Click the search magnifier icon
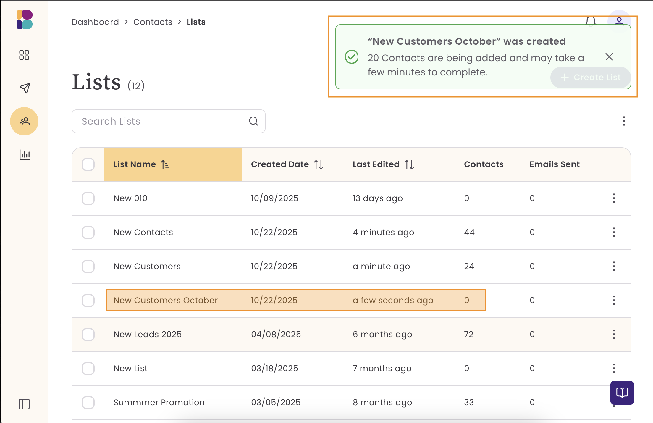The height and width of the screenshot is (423, 653). [253, 121]
